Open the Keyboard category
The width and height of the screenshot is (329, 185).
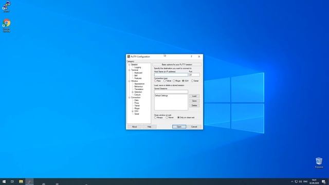[138, 73]
